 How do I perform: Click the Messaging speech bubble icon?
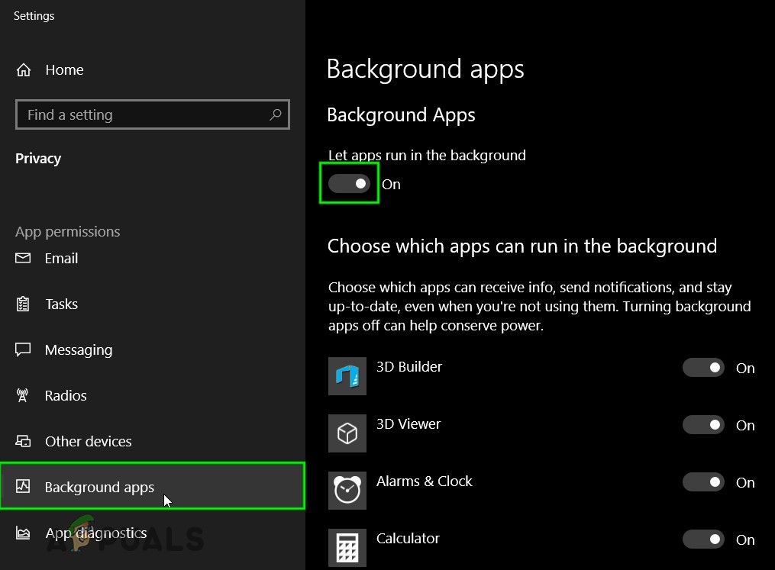[x=23, y=350]
